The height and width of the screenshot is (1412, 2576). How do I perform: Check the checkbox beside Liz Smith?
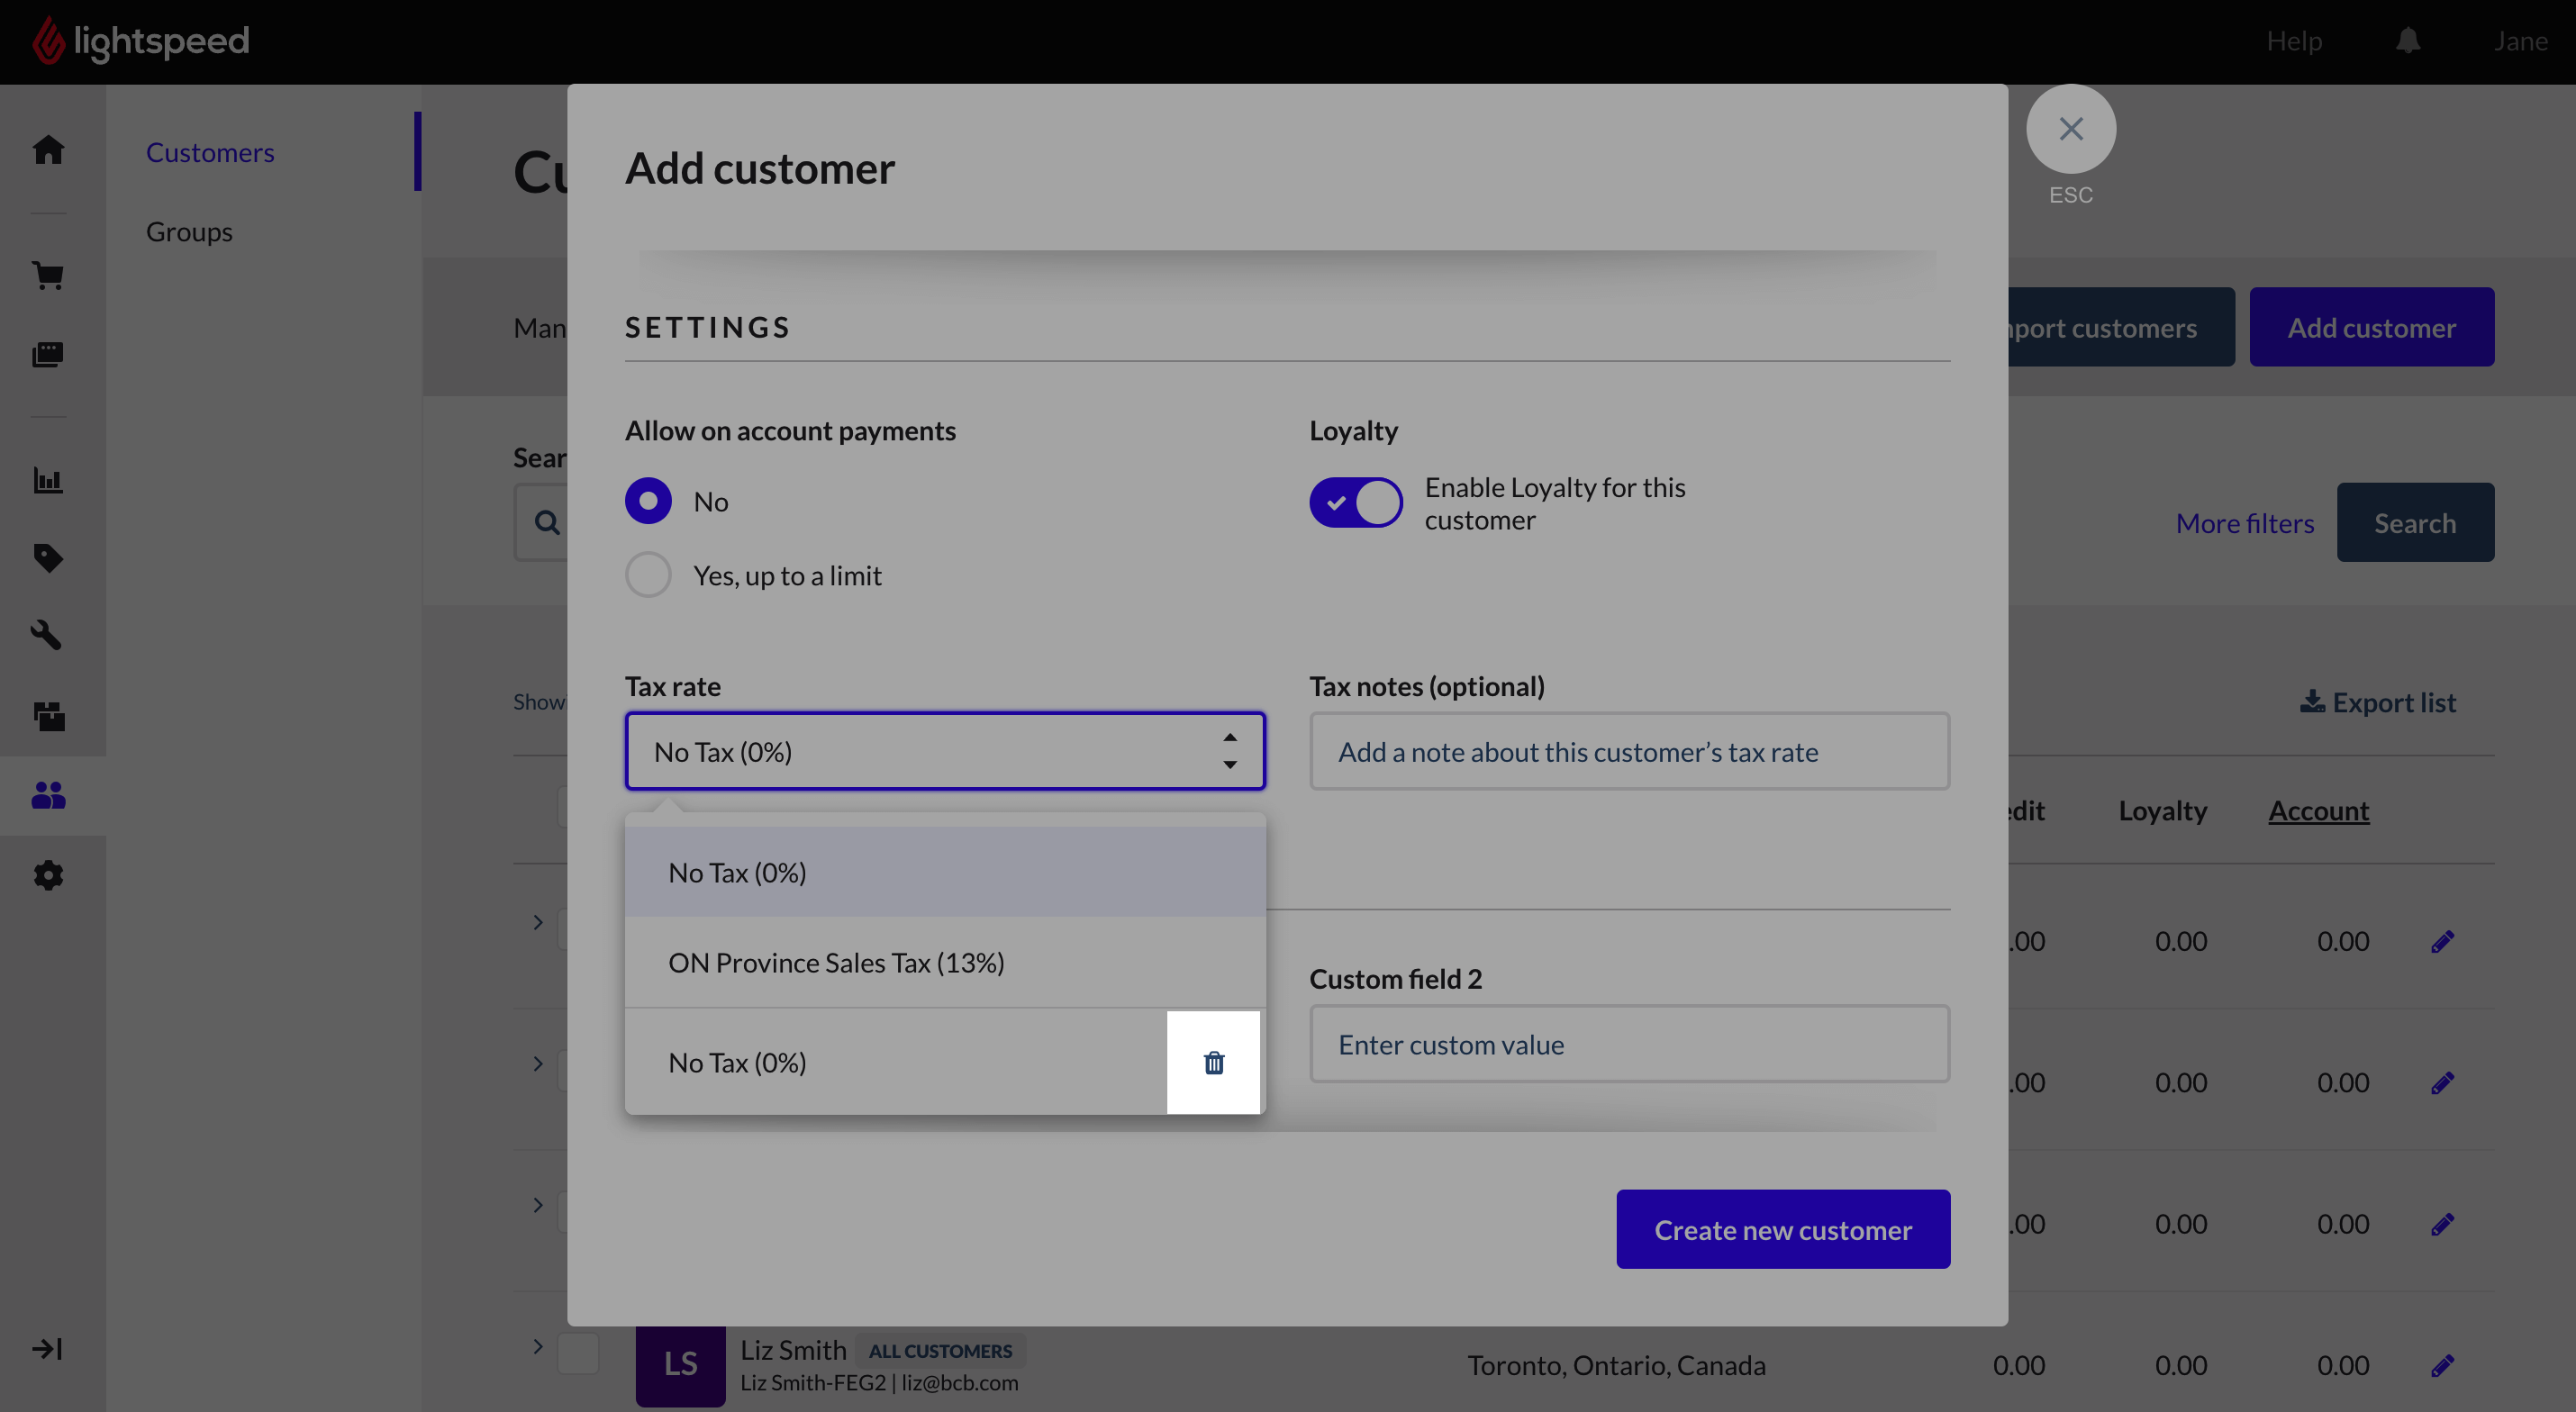tap(576, 1352)
